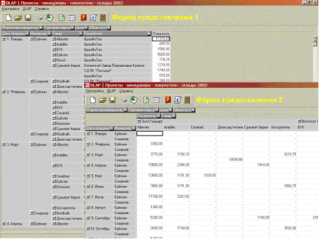
Task: Select value 10540,00 in Form 2
Action: tap(236, 160)
